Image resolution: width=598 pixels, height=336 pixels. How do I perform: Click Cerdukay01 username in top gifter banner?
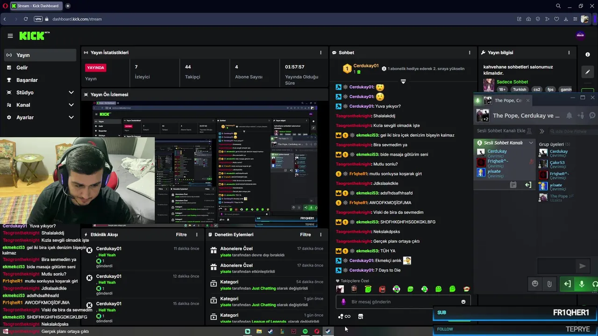click(366, 66)
